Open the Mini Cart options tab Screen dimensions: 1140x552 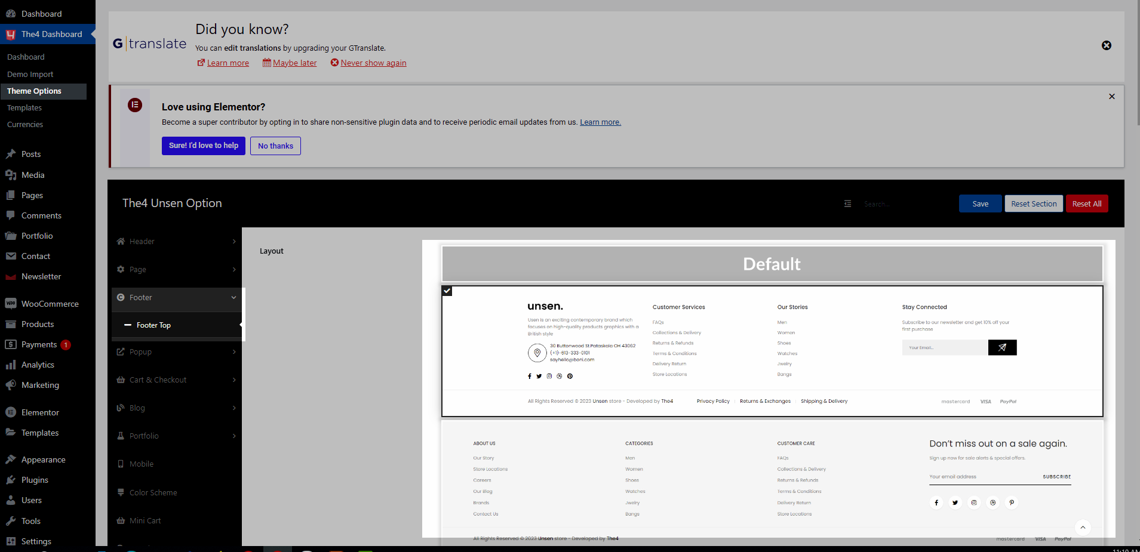click(177, 520)
